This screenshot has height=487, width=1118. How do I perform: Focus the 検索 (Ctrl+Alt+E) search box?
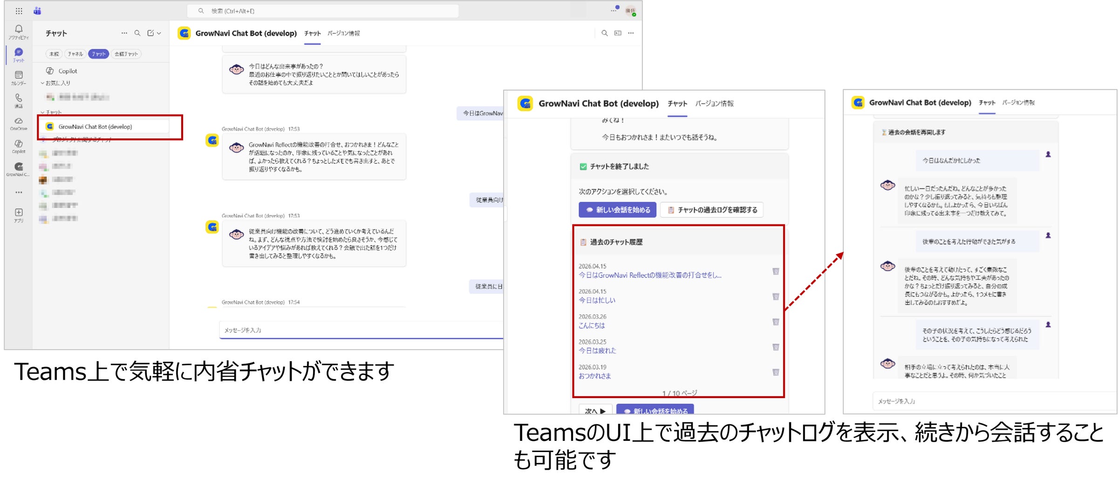(322, 11)
